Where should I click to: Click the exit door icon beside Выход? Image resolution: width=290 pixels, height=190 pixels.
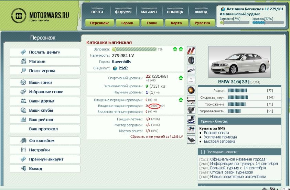(23, 168)
